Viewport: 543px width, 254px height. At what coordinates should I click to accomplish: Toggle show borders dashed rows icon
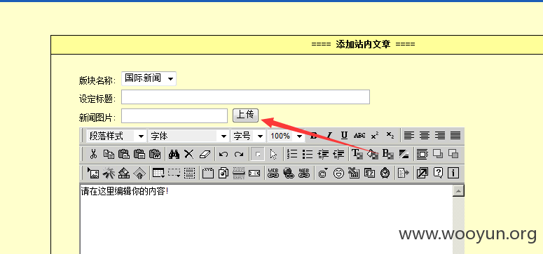coord(189,173)
